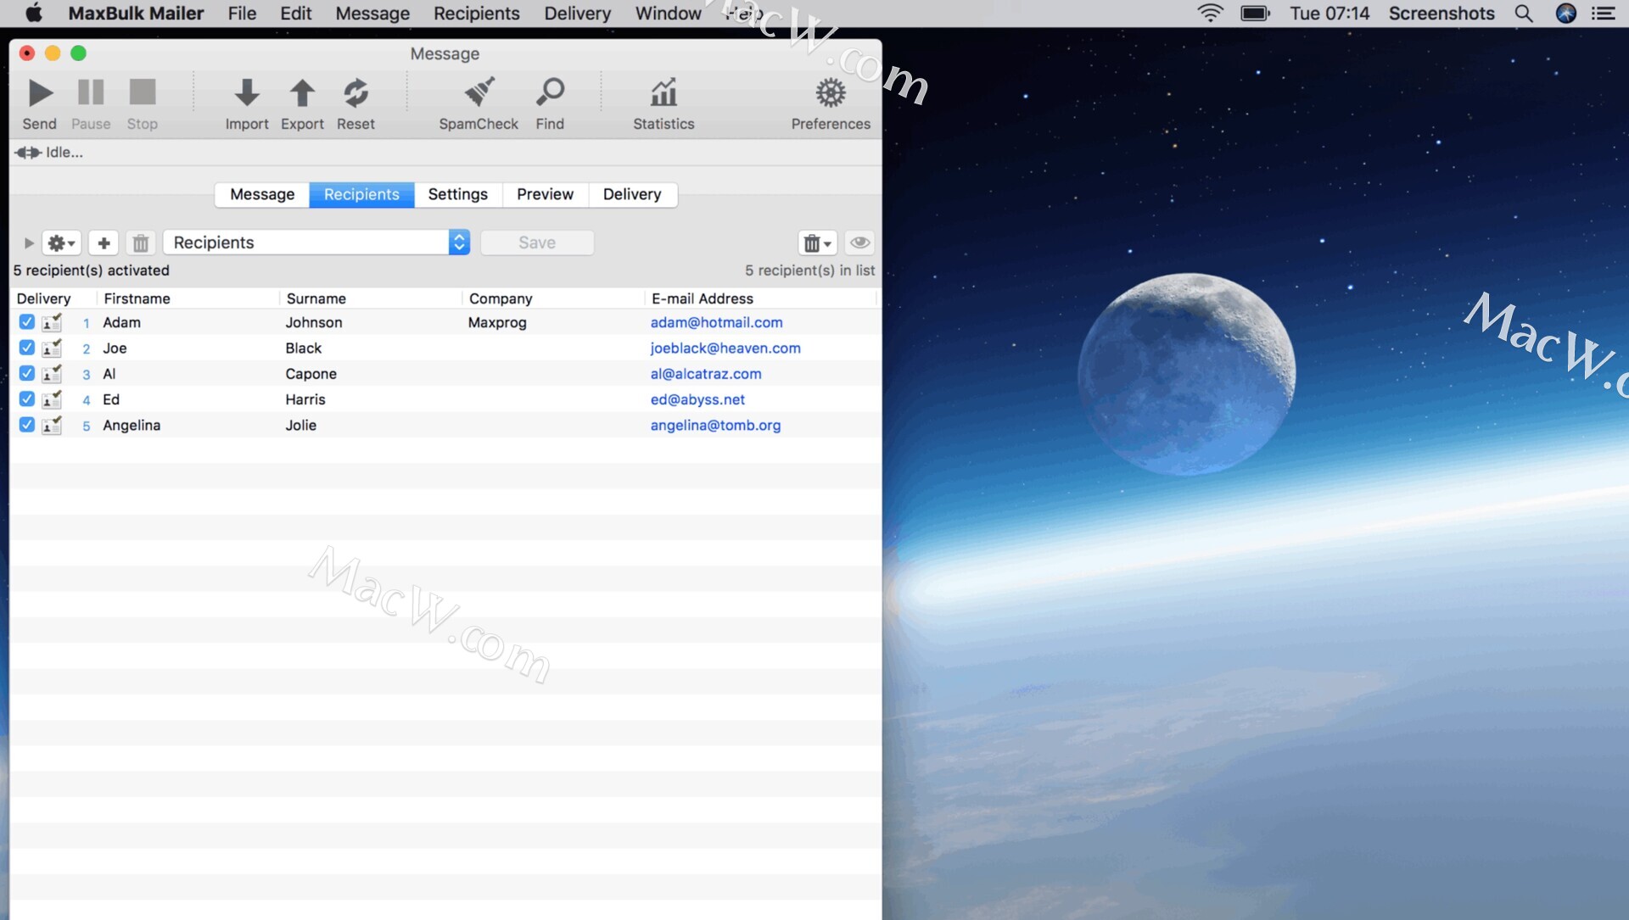Open the gear actions dropdown
The image size is (1629, 920).
[x=61, y=243]
